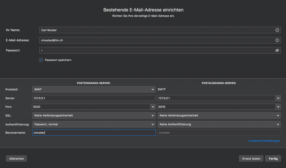Click the SMTP protocol label
Screen dimensions: 286x168
162,89
